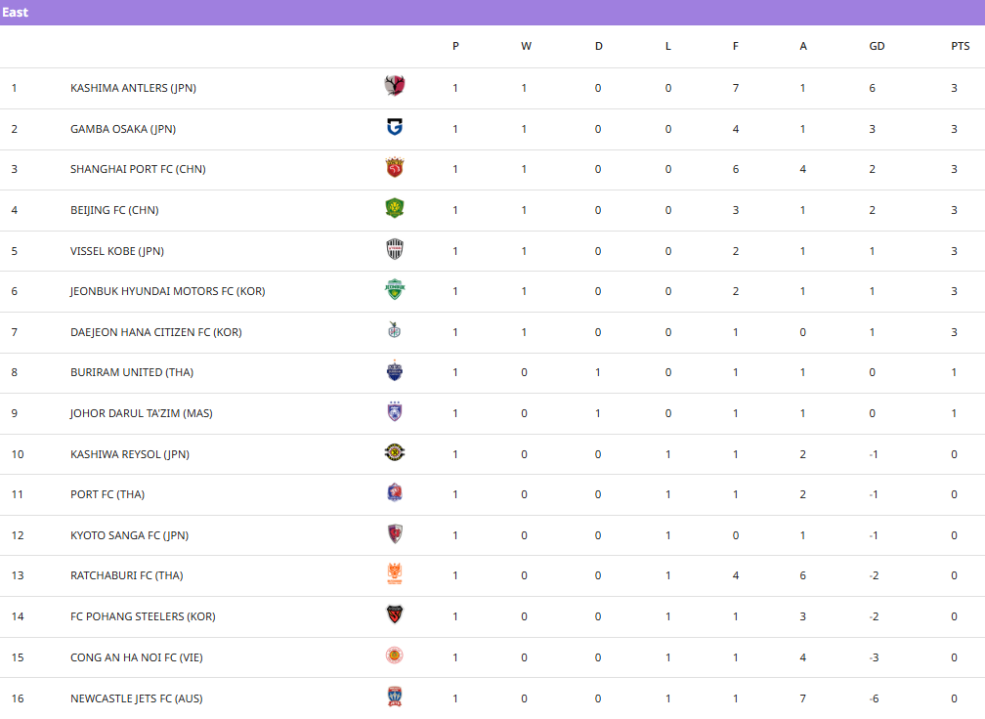The height and width of the screenshot is (719, 985).
Task: Select the Vissel Kobe (JPN) team name
Action: (117, 251)
